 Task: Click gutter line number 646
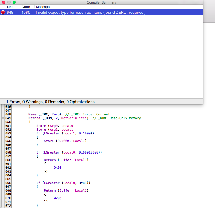point(8,107)
